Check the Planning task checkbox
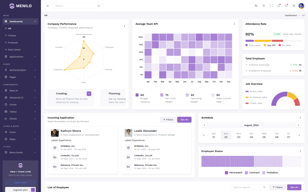This screenshot has width=308, height=192. coord(105,93)
